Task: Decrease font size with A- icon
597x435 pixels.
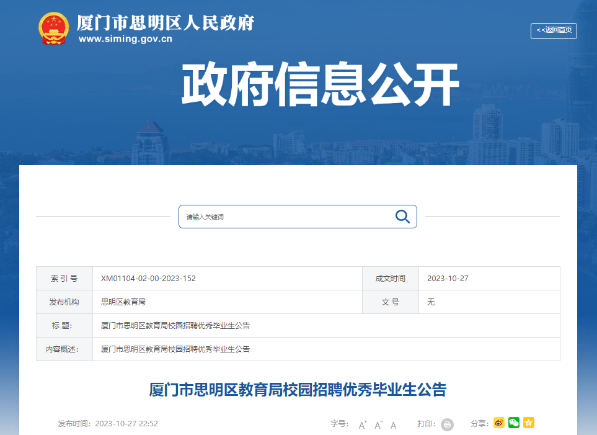Action: coord(378,424)
